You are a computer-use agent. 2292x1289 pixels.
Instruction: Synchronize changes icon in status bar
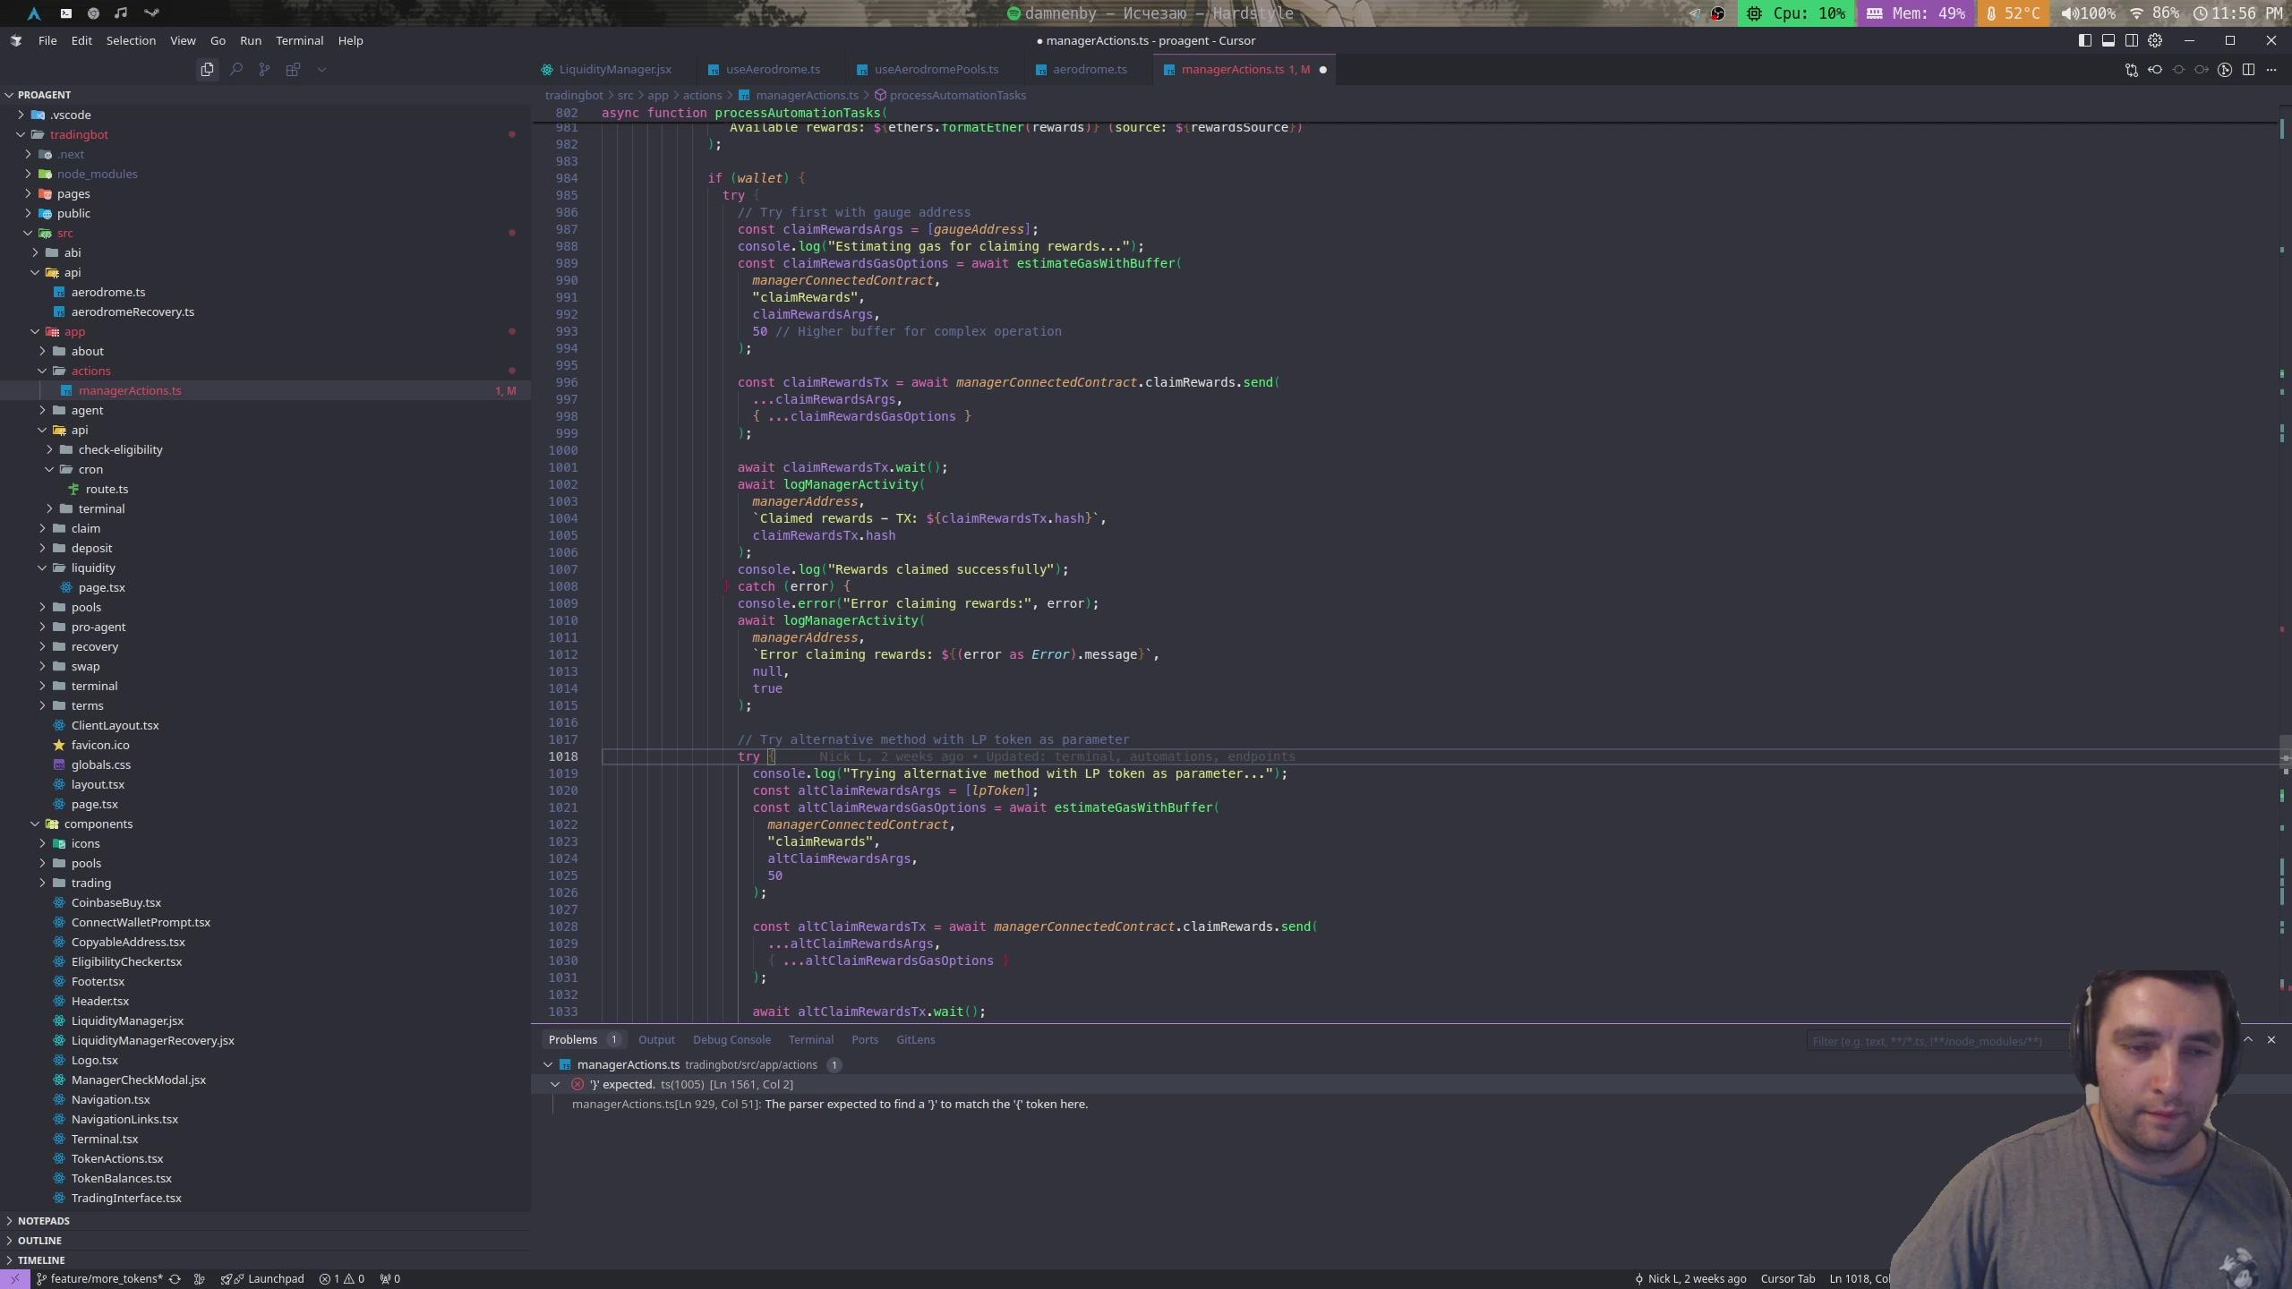[x=175, y=1278]
